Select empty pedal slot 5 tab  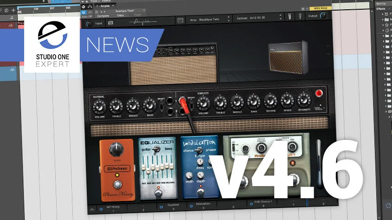point(233,205)
